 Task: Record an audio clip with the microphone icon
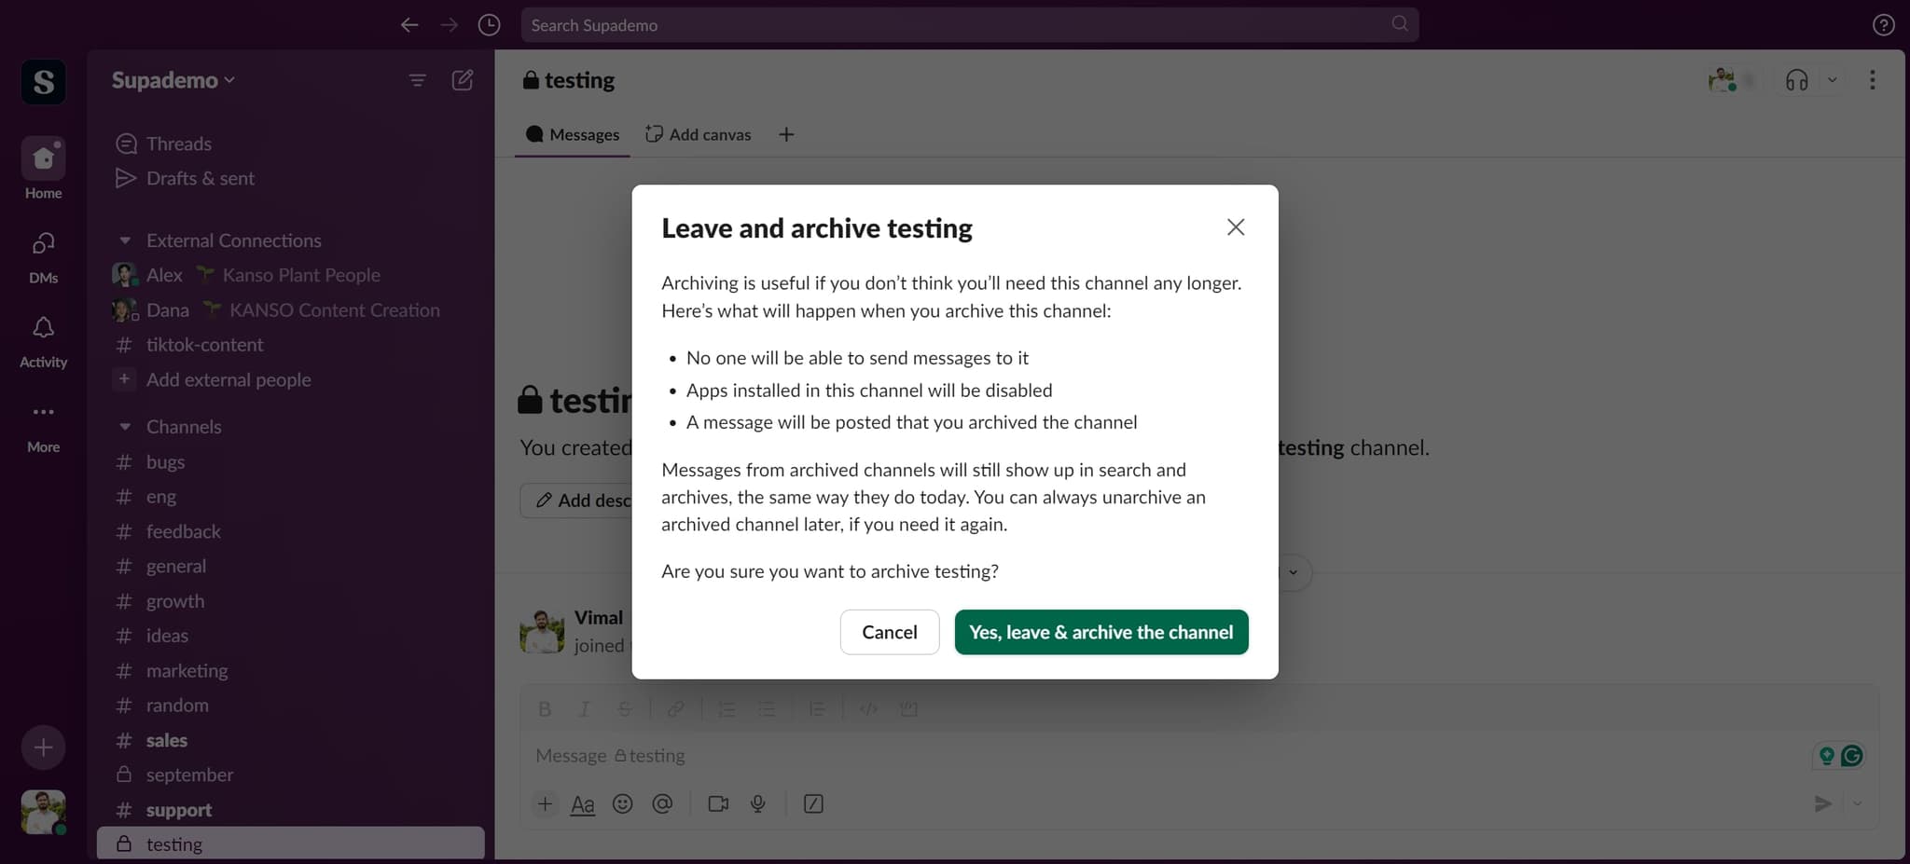[757, 803]
